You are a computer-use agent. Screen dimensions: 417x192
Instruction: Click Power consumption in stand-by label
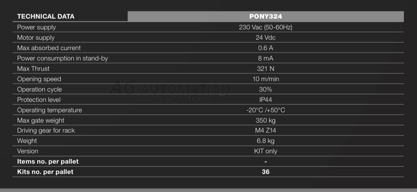[63, 59]
